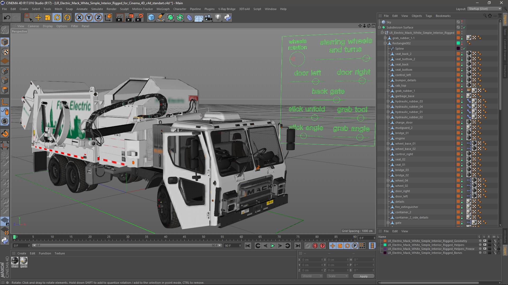This screenshot has width=508, height=285.
Task: Open the Bend deformer icon
Action: point(189,18)
